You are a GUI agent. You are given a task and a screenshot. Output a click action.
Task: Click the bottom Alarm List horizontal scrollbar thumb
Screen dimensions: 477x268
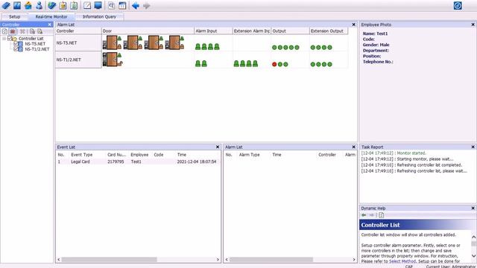[x=271, y=260]
